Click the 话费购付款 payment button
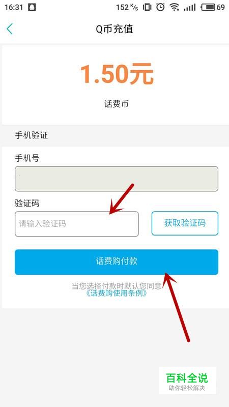The image size is (229, 407). coord(117,262)
